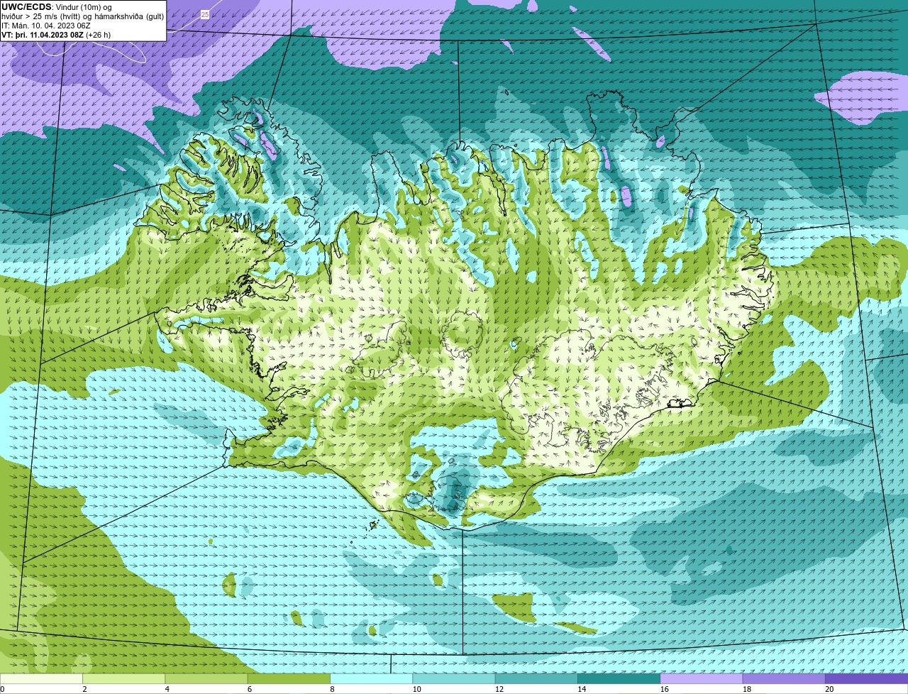Click the 'IT: Mán. 10. 04. 2023 06Z' line

45,26
